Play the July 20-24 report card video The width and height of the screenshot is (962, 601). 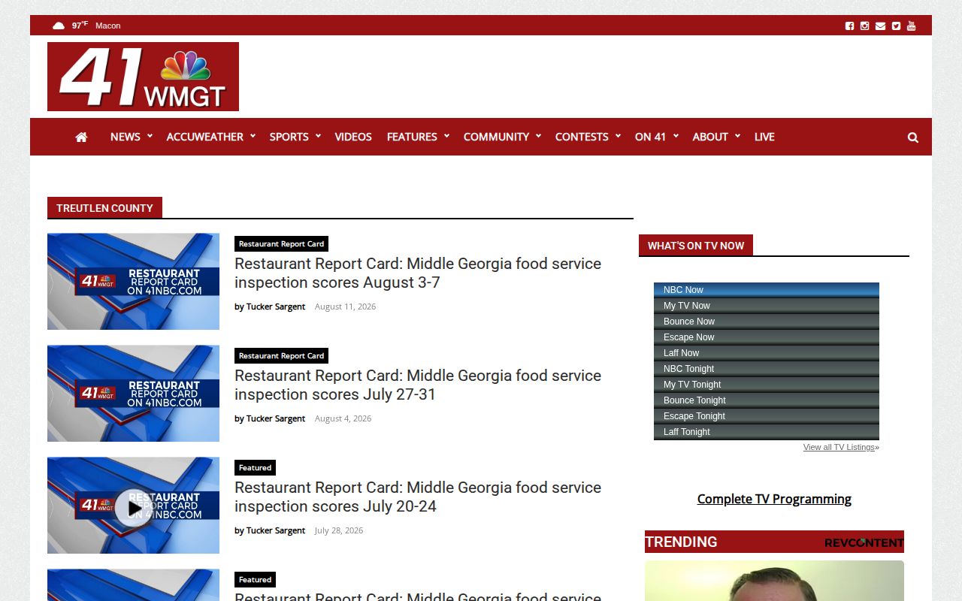(x=133, y=508)
